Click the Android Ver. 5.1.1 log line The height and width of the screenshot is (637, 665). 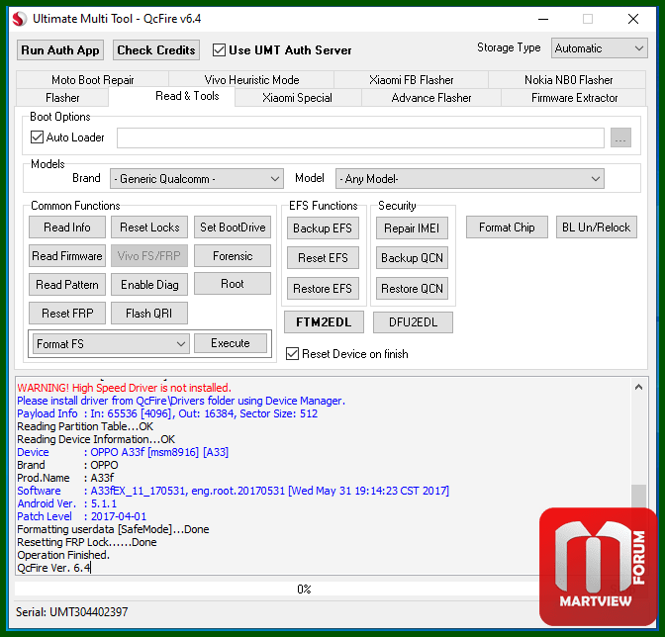(66, 503)
